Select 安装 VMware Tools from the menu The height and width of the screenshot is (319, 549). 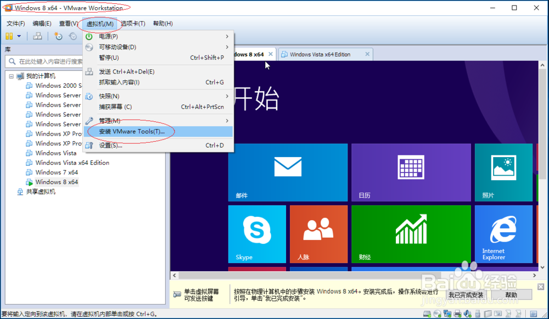click(132, 131)
